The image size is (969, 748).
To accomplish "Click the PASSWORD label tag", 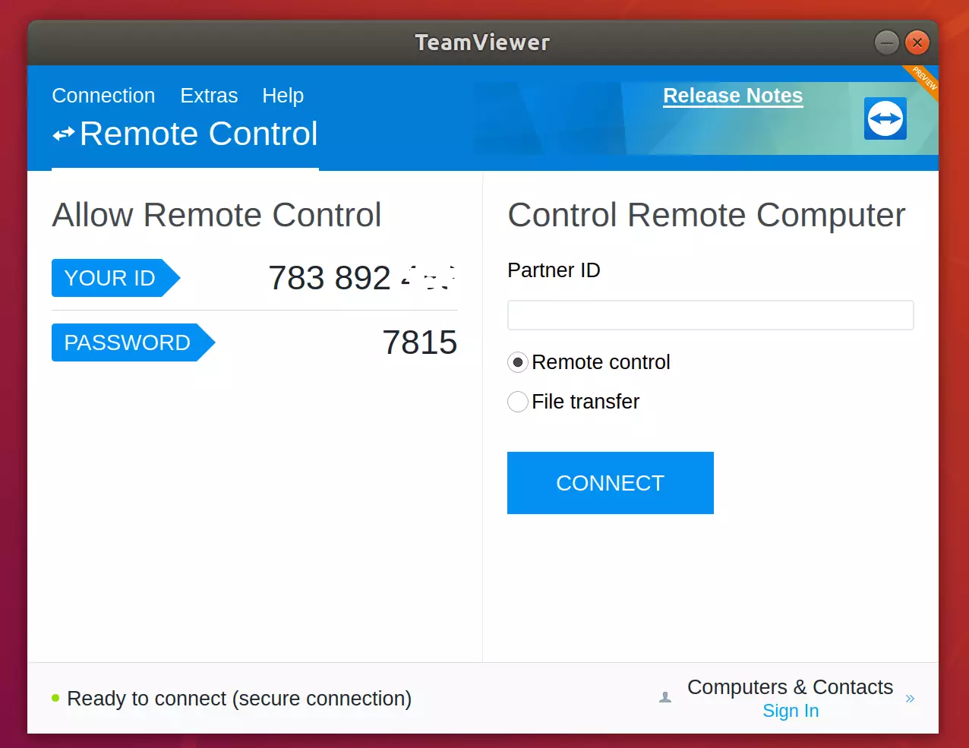I will pyautogui.click(x=133, y=342).
